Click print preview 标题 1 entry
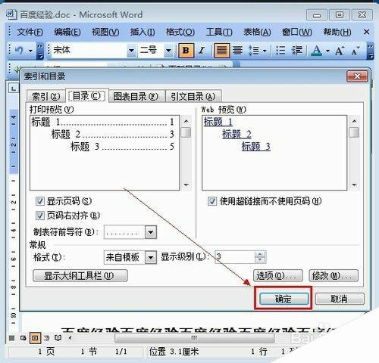 [x=102, y=122]
